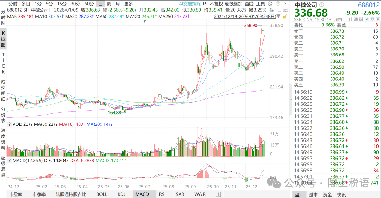Open the date range dropdown triangle
This screenshot has width=381, height=198.
(x=279, y=17)
